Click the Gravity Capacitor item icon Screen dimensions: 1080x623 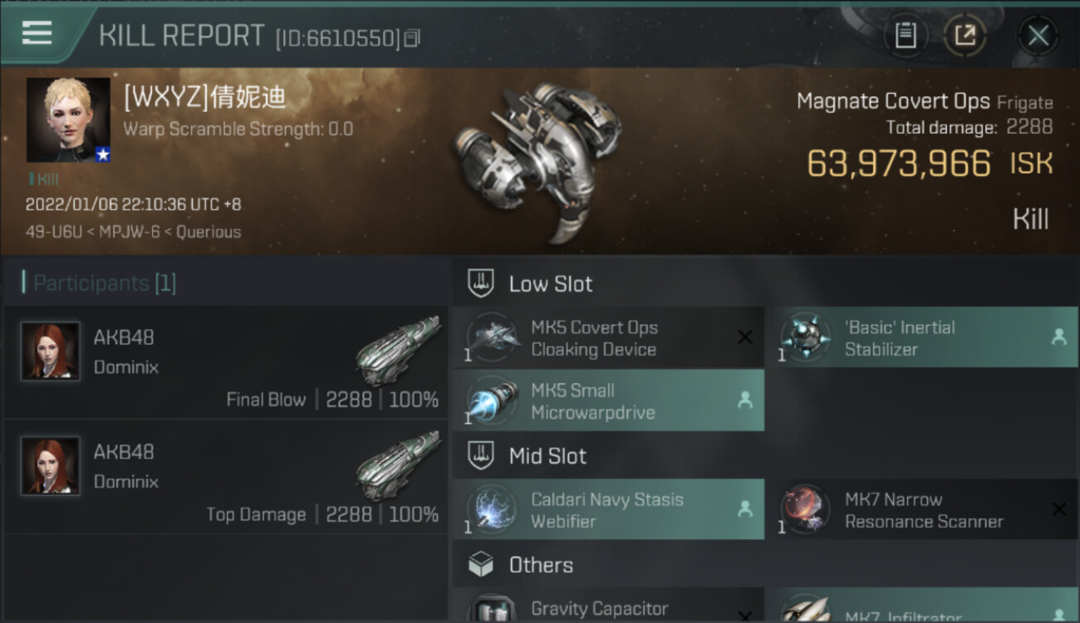[x=493, y=610]
